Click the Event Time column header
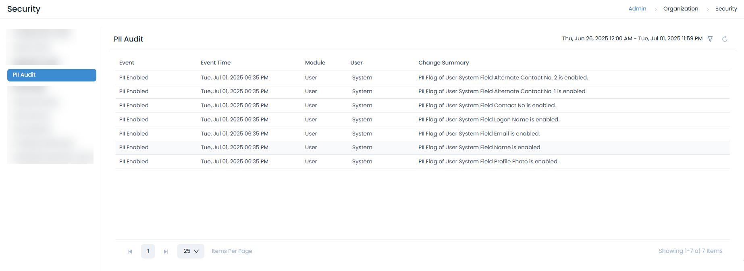The image size is (744, 271). [216, 63]
